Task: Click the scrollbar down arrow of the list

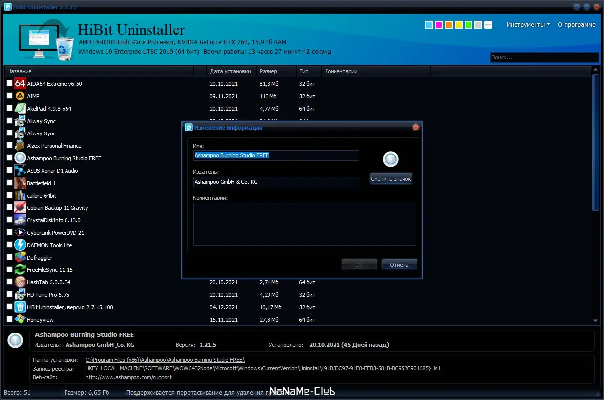Action: [x=596, y=321]
